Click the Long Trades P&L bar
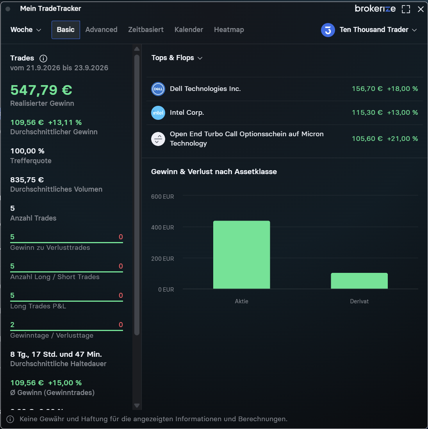 [66, 301]
